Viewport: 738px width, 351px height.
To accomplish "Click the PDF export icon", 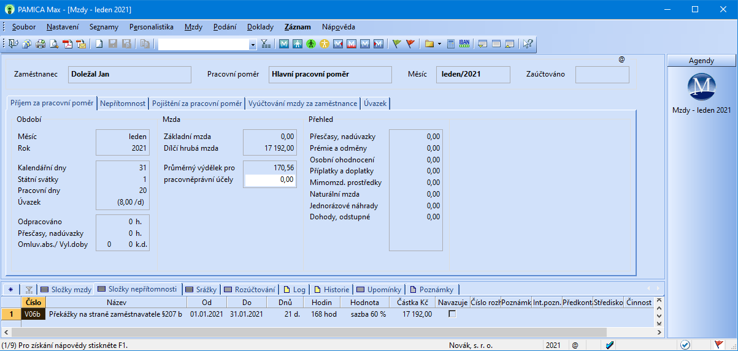I will [67, 44].
